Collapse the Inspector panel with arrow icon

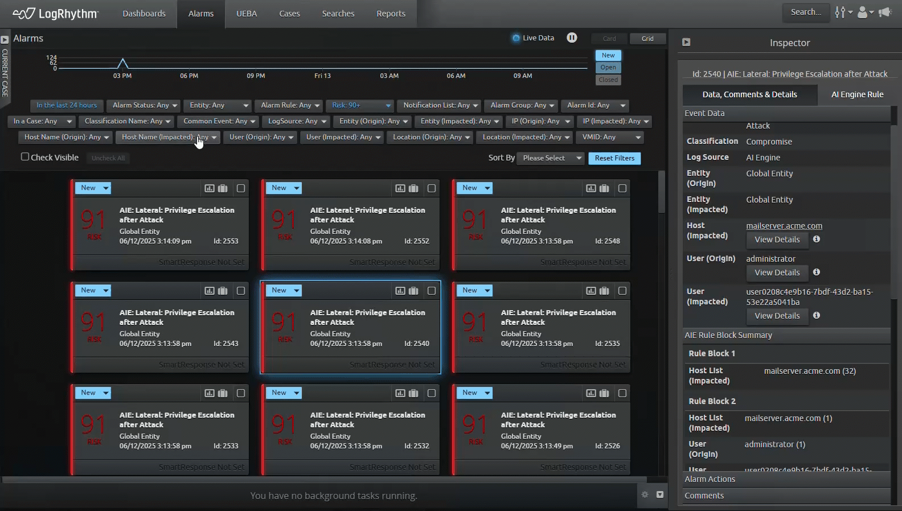[686, 42]
